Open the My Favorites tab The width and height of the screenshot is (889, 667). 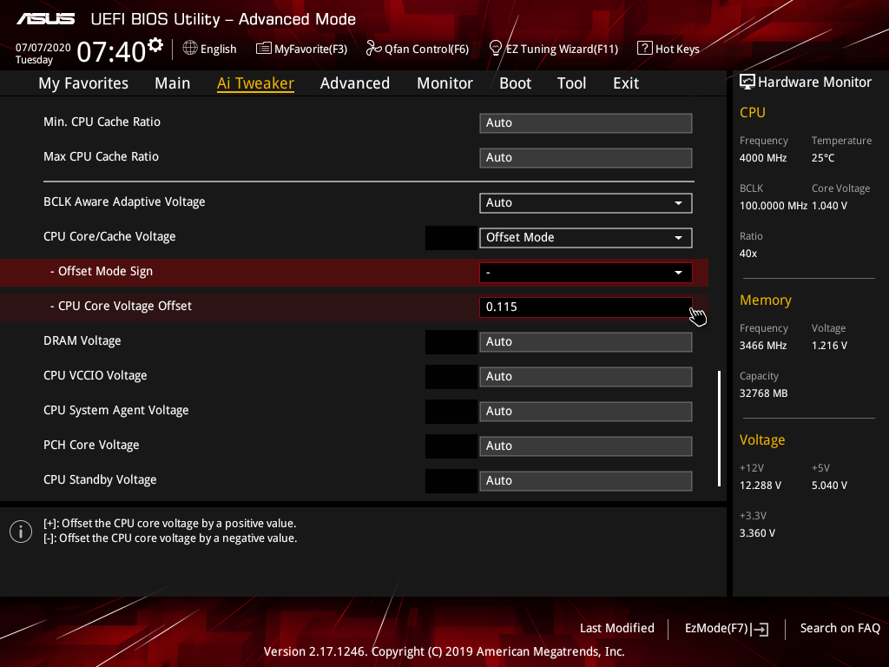pos(83,83)
